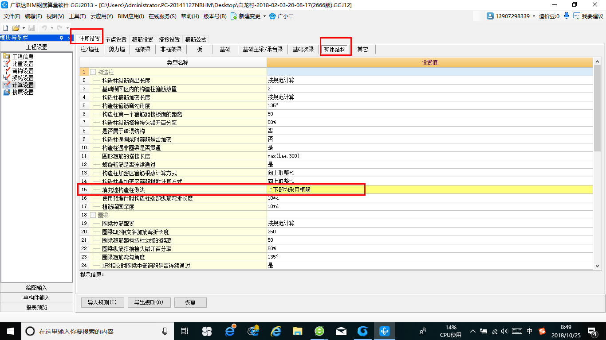Open 文件(F) menu
This screenshot has height=340, width=606.
12,16
